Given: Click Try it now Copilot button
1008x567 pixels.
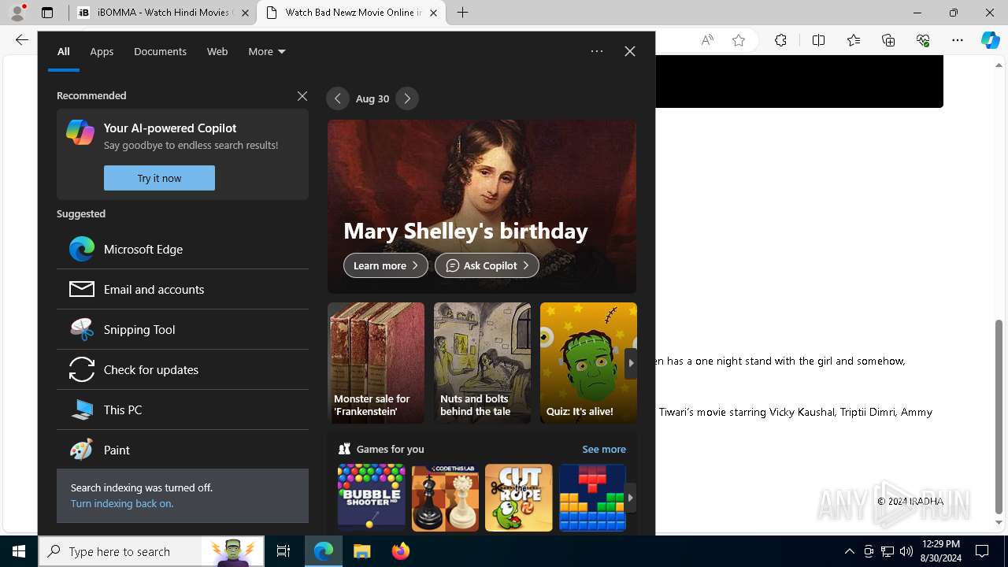Looking at the screenshot, I should tap(159, 178).
